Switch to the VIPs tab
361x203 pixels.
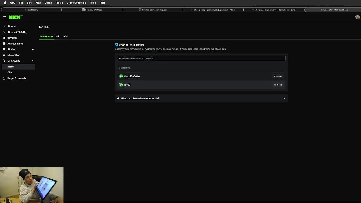pyautogui.click(x=58, y=36)
